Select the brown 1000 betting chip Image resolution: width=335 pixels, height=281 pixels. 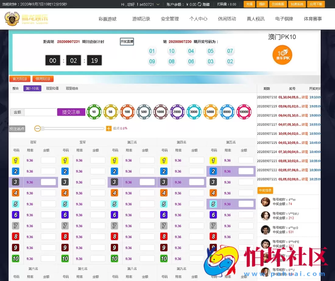click(160, 112)
